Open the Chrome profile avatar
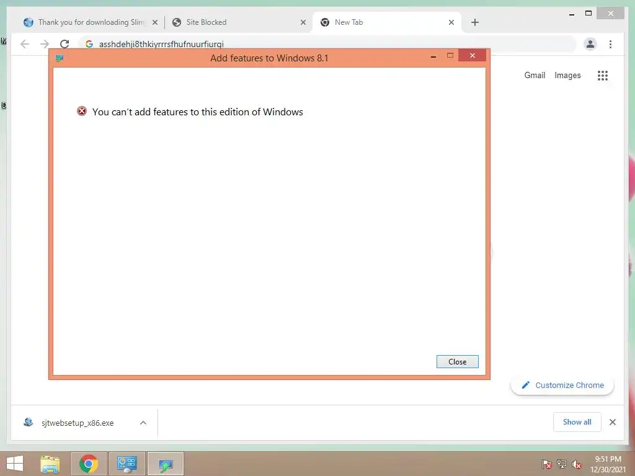The height and width of the screenshot is (476, 635). click(x=590, y=44)
